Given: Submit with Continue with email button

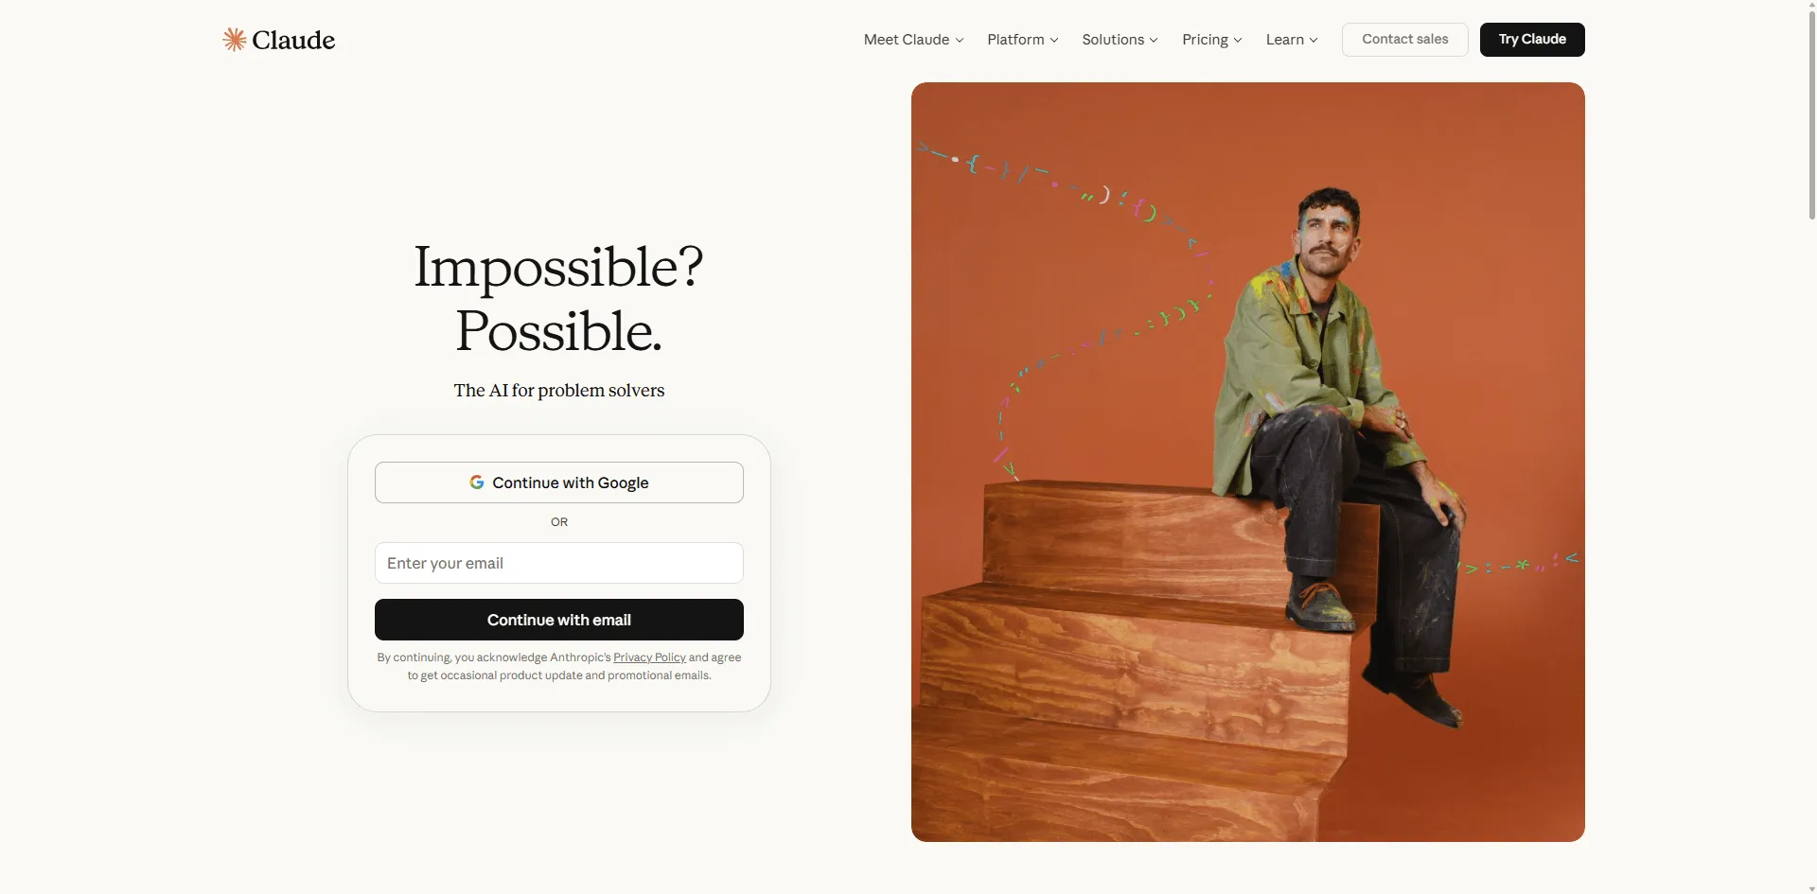Looking at the screenshot, I should coord(559,620).
